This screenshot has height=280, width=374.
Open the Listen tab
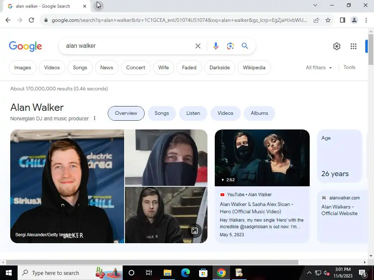pyautogui.click(x=193, y=113)
